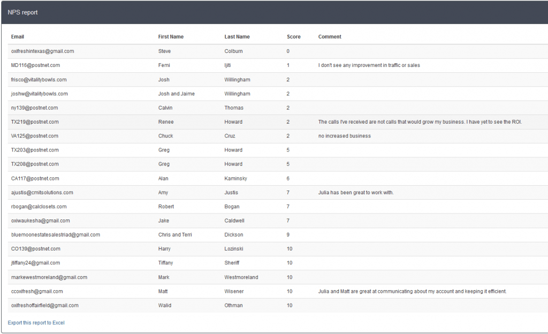Select email CO139@postnet.com

coord(36,249)
